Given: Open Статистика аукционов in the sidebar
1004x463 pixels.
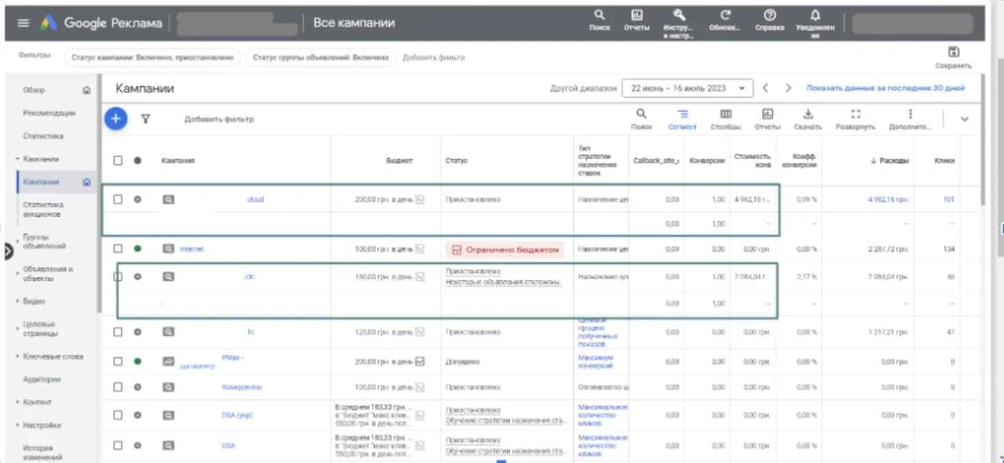Looking at the screenshot, I should [43, 210].
